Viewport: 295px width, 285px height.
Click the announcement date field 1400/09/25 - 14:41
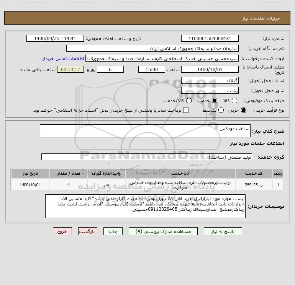coord(55,38)
